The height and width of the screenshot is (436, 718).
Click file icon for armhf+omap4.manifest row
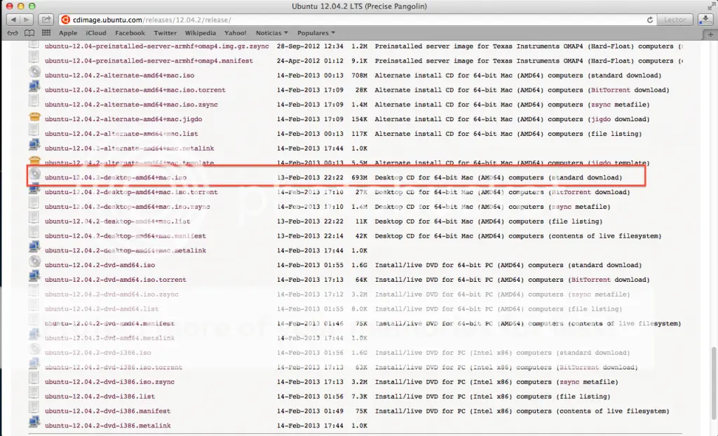(x=34, y=57)
